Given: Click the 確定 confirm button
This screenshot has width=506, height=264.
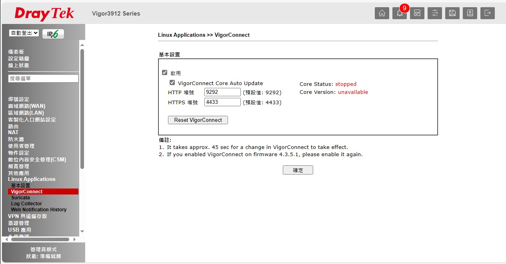Looking at the screenshot, I should click(298, 170).
